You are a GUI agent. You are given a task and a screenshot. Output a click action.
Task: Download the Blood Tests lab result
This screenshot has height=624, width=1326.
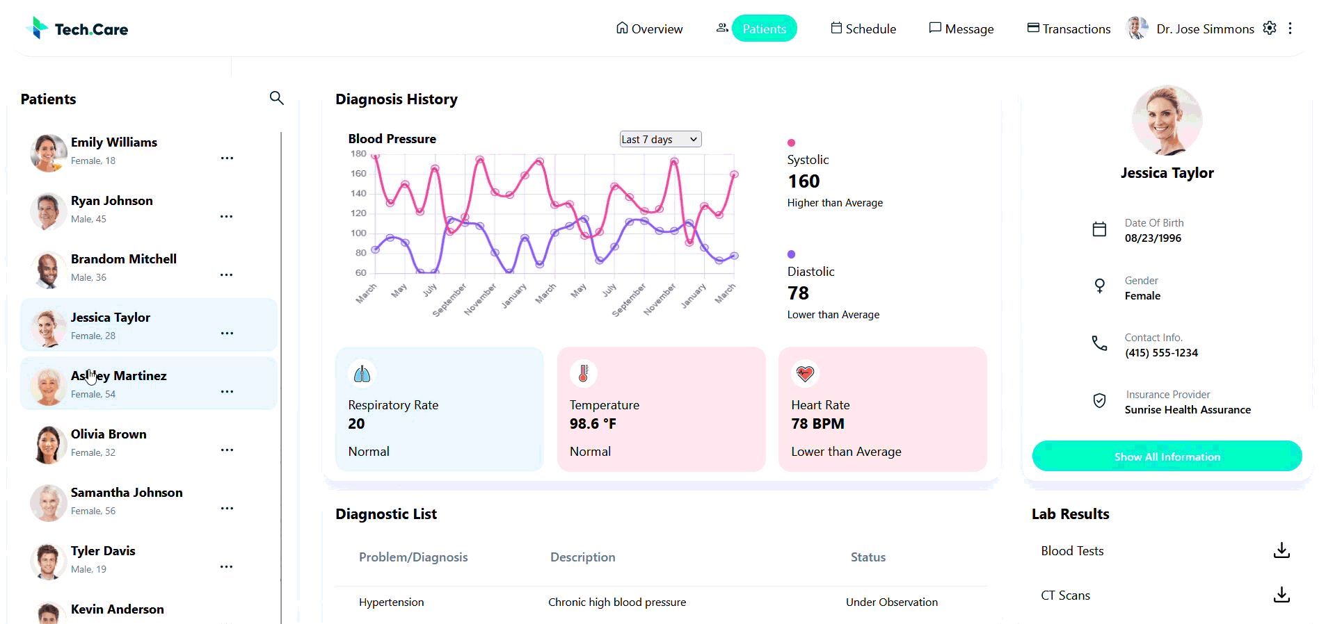[x=1281, y=550]
